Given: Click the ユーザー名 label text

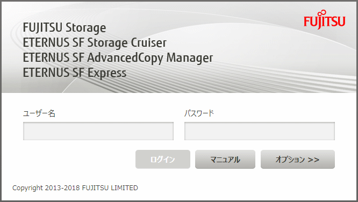Looking at the screenshot, I should coord(39,113).
